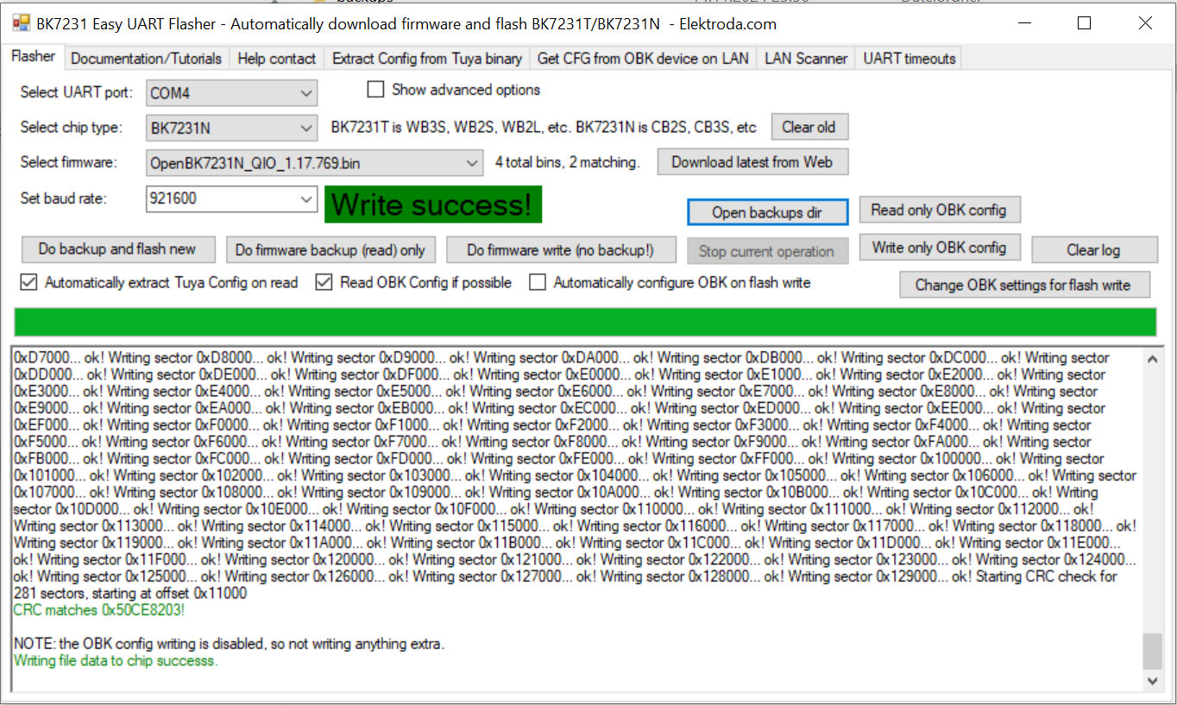The height and width of the screenshot is (705, 1177).
Task: Click Do backup and flash new button
Action: coord(117,249)
